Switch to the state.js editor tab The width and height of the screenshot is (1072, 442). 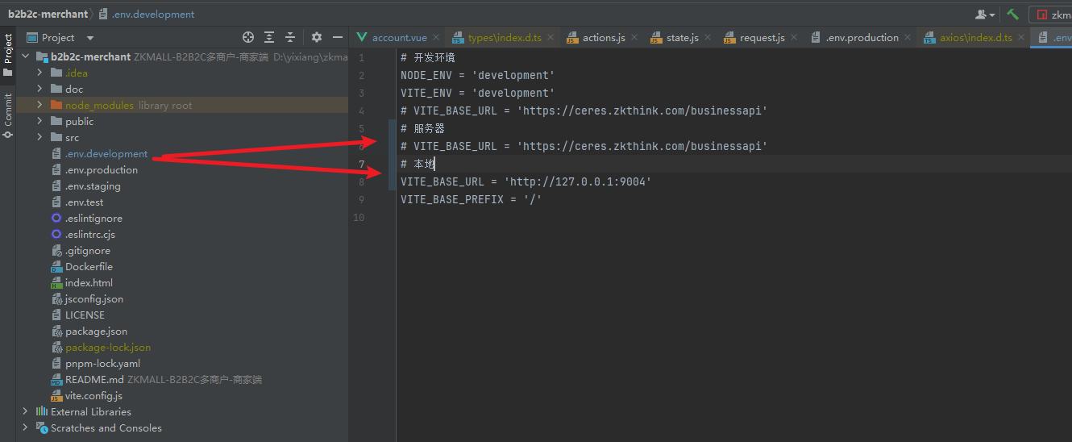click(682, 38)
